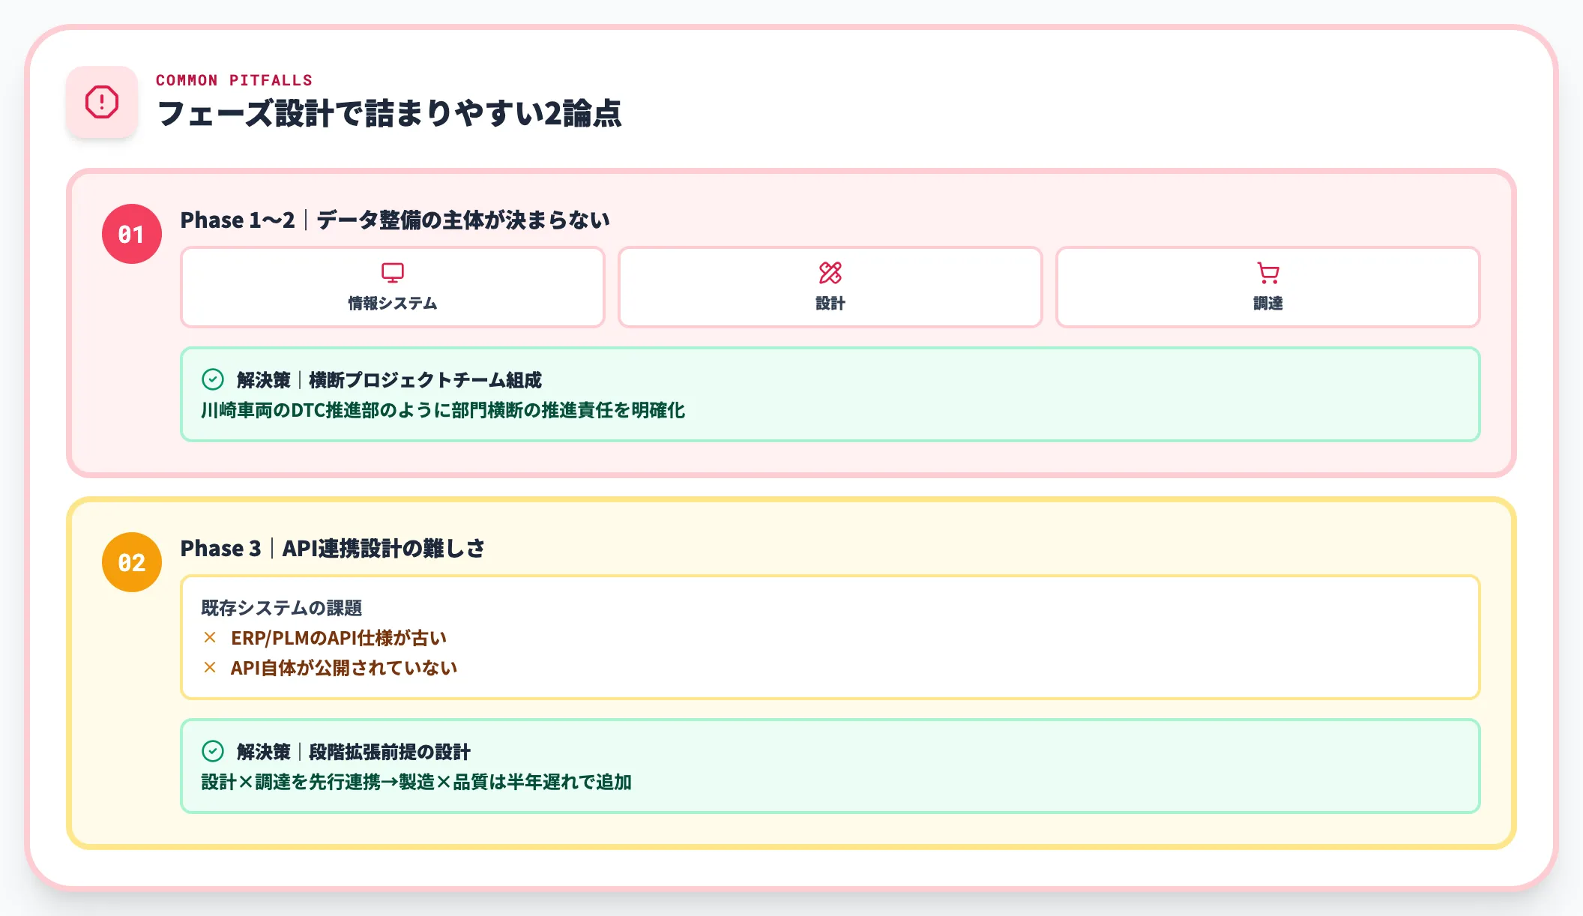The height and width of the screenshot is (916, 1583).
Task: Expand the Phase 3 yellow section
Action: 334,548
